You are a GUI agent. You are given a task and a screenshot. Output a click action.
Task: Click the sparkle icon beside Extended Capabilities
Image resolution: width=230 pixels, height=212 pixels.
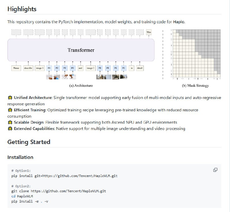tap(10, 129)
